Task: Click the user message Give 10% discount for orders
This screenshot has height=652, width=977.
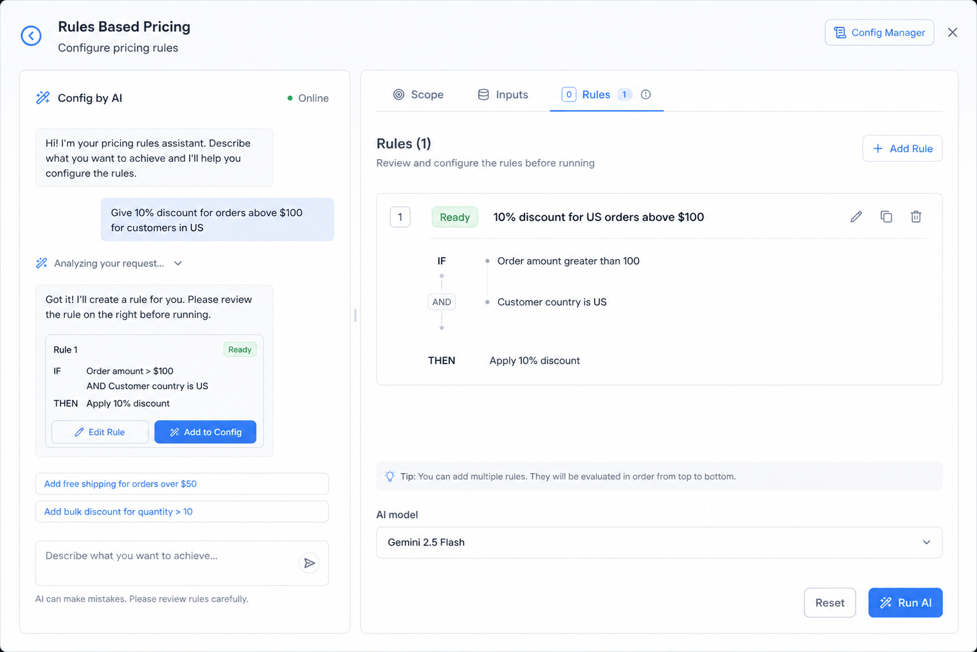Action: [x=217, y=220]
